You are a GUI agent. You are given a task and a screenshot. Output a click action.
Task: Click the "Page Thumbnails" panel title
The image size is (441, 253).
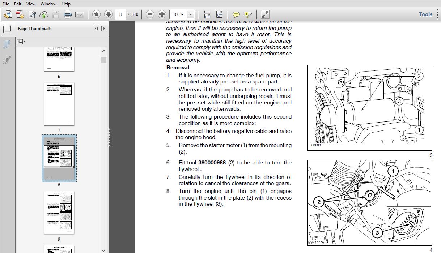click(35, 29)
